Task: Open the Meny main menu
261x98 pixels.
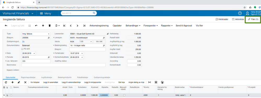Action: pos(46,14)
